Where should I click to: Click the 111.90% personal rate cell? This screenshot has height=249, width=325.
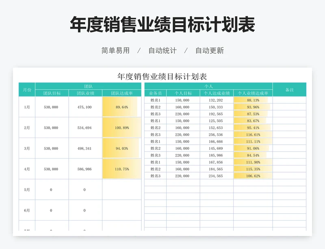pyautogui.click(x=253, y=162)
